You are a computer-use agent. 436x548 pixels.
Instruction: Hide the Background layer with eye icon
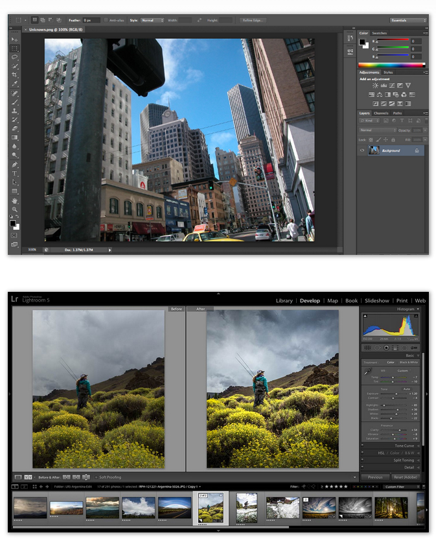click(x=363, y=150)
